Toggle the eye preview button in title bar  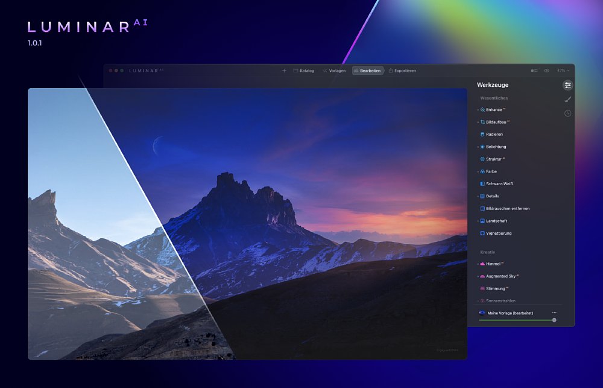[x=546, y=71]
